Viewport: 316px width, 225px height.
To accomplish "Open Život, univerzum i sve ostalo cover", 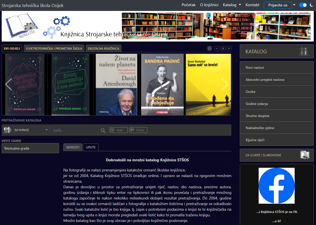I will coord(70,84).
